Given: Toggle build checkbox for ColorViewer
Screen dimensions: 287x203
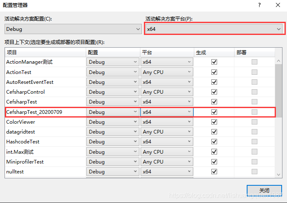Looking at the screenshot, I should [214, 122].
